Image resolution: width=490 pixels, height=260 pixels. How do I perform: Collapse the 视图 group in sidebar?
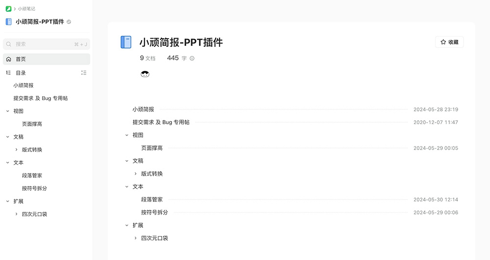tap(7, 111)
